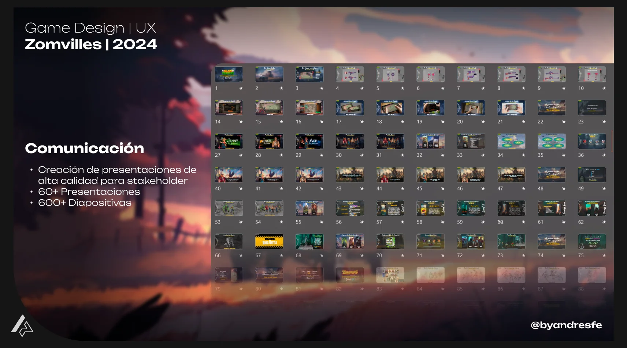Select the Ash character slide 29
Image resolution: width=627 pixels, height=348 pixels.
coord(309,141)
